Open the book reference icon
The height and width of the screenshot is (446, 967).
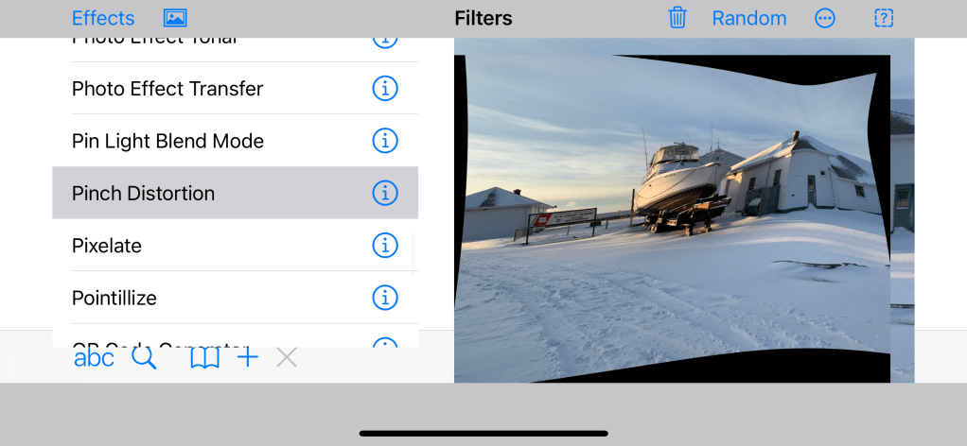point(204,358)
